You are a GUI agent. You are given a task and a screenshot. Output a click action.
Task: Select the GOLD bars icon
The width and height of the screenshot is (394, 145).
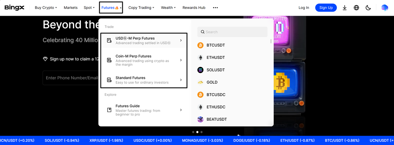(x=200, y=82)
